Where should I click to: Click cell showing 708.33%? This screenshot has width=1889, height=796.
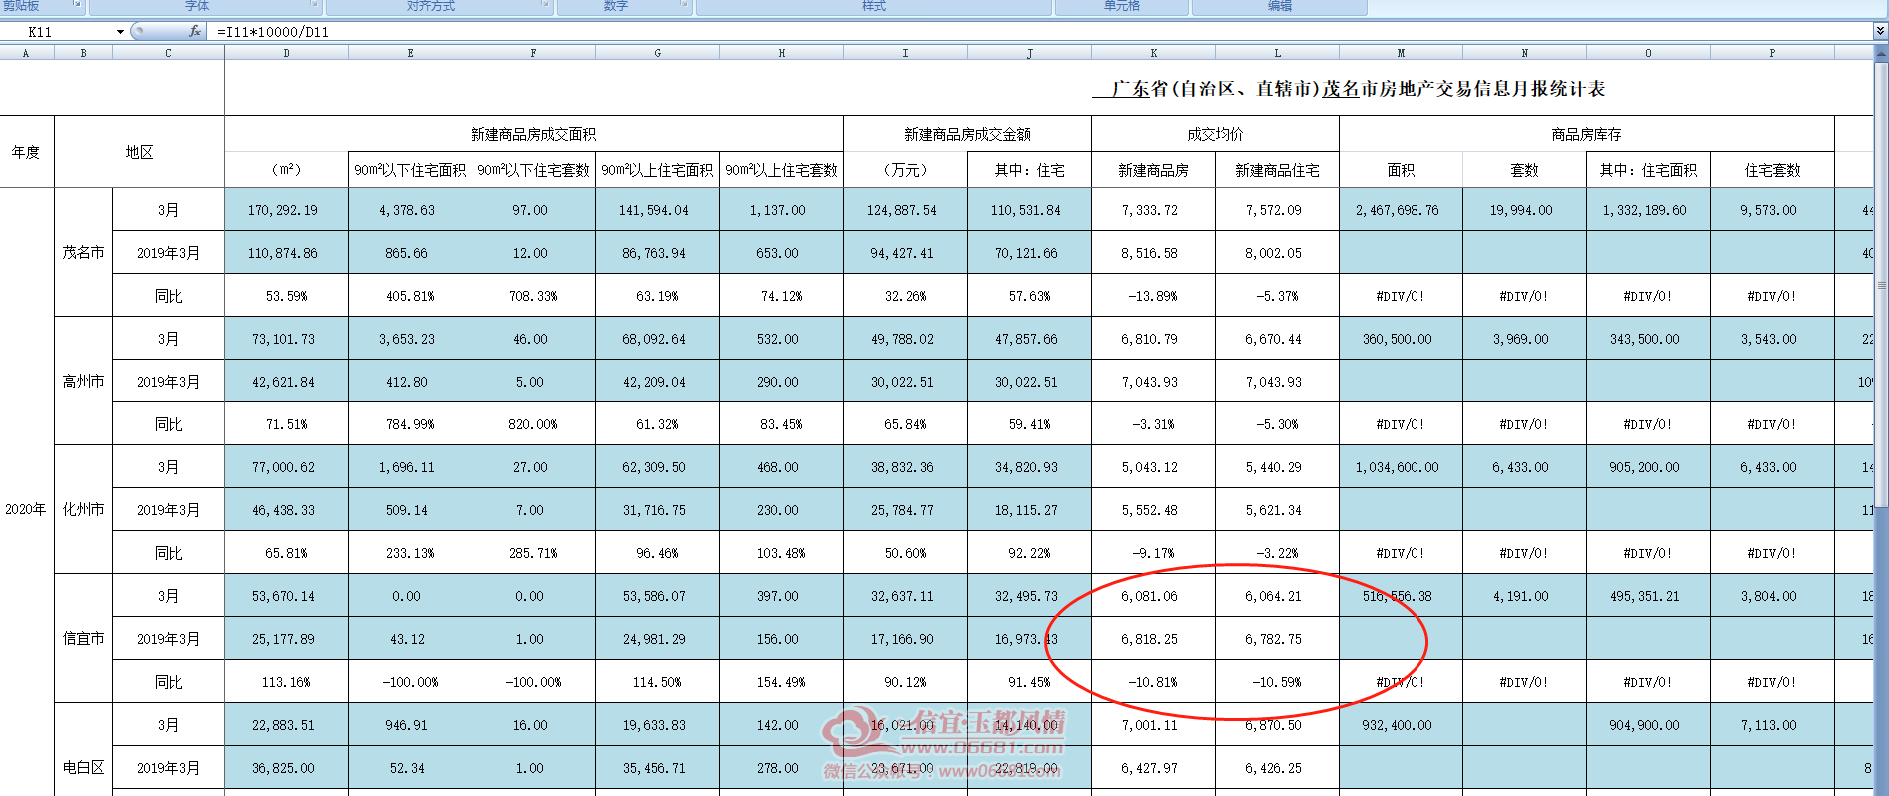click(x=534, y=296)
